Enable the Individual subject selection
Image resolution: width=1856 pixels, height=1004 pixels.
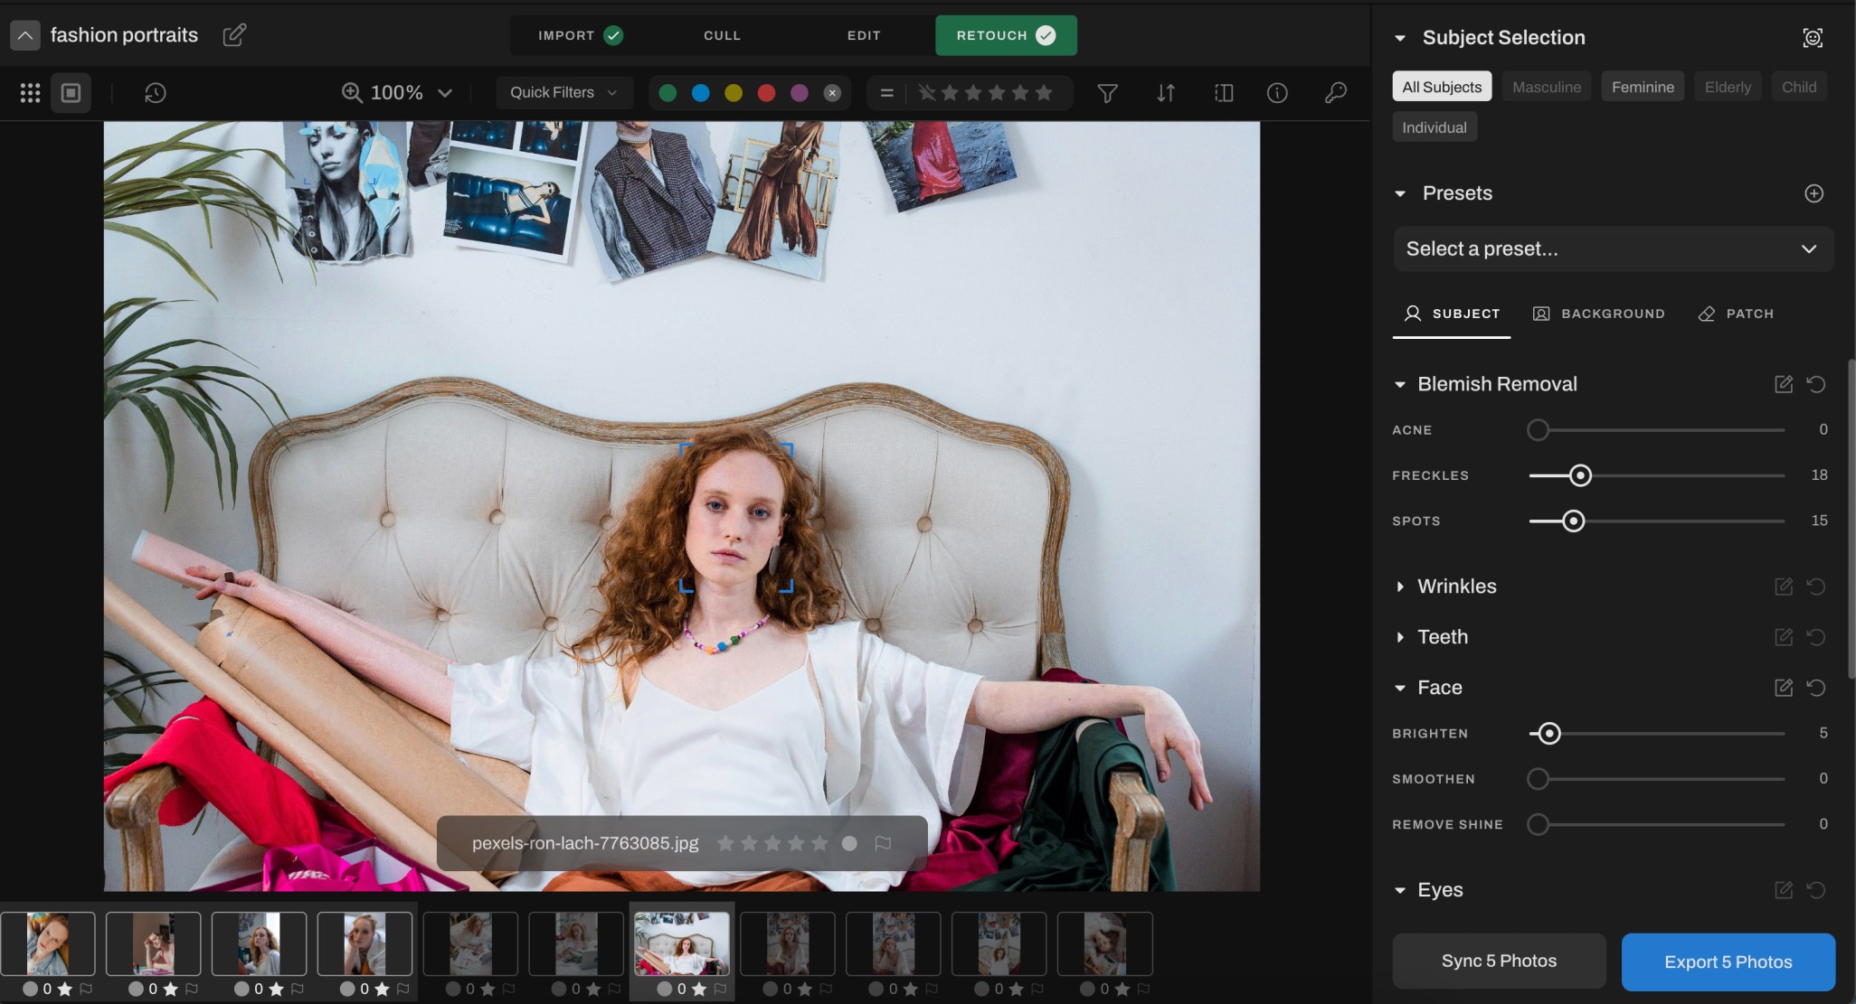click(1434, 127)
